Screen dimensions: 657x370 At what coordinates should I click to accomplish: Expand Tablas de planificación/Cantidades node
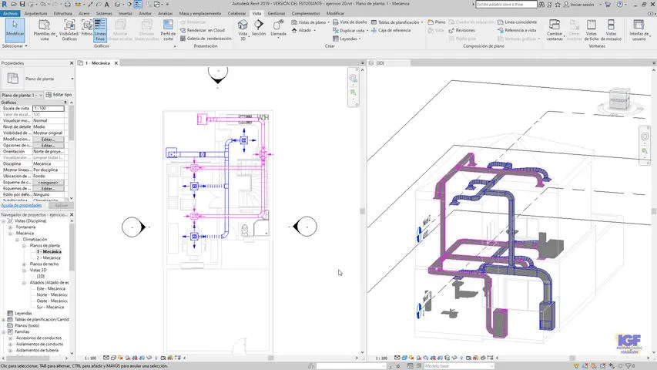pyautogui.click(x=4, y=320)
